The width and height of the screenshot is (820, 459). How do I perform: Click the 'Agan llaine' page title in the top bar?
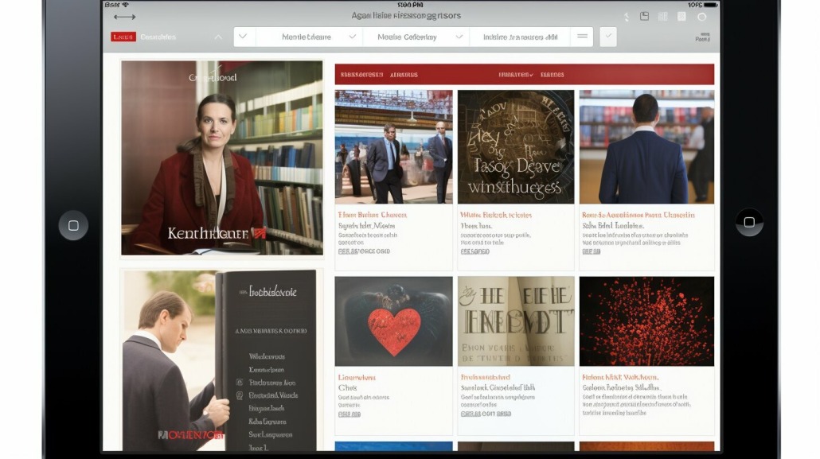(x=406, y=16)
